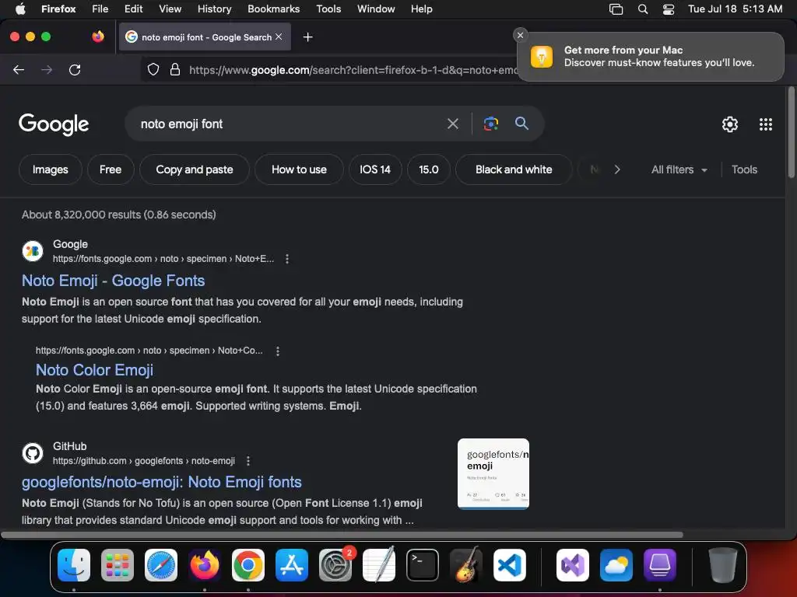The width and height of the screenshot is (797, 597).
Task: Close the noto emoji font tab
Action: pos(279,37)
